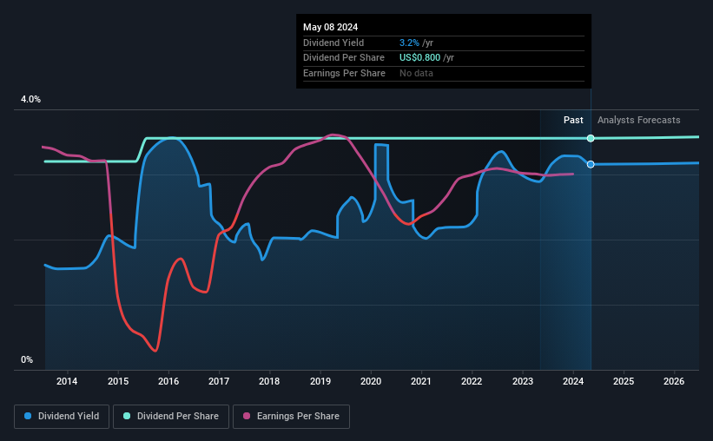Click 'Earnings Per Share' row label in tooltip
The image size is (713, 441).
click(344, 73)
